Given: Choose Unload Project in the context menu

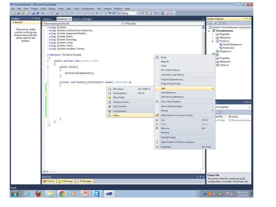Looking at the screenshot, I should [x=185, y=137].
